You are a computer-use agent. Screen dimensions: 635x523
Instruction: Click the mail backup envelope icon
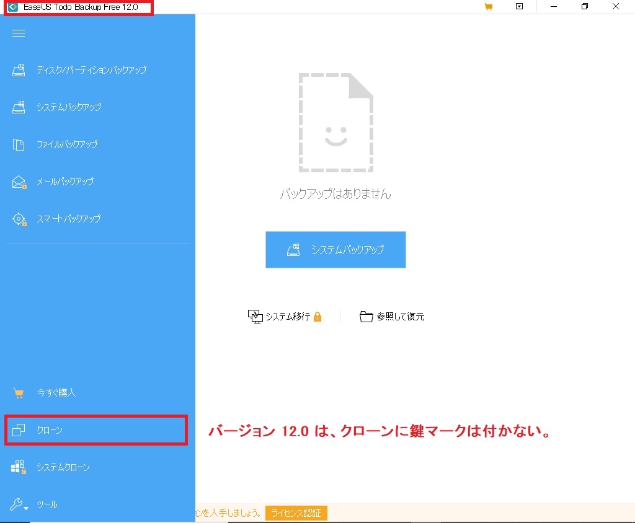pyautogui.click(x=19, y=182)
